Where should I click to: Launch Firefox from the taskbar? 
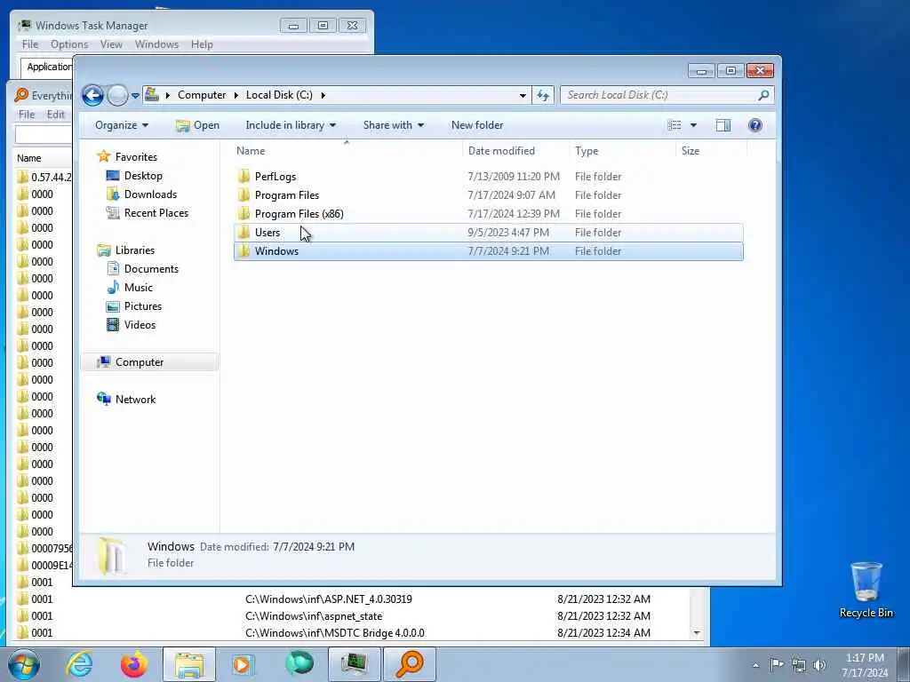click(x=134, y=664)
